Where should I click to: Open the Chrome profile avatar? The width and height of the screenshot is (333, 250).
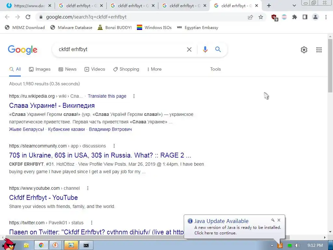[315, 17]
